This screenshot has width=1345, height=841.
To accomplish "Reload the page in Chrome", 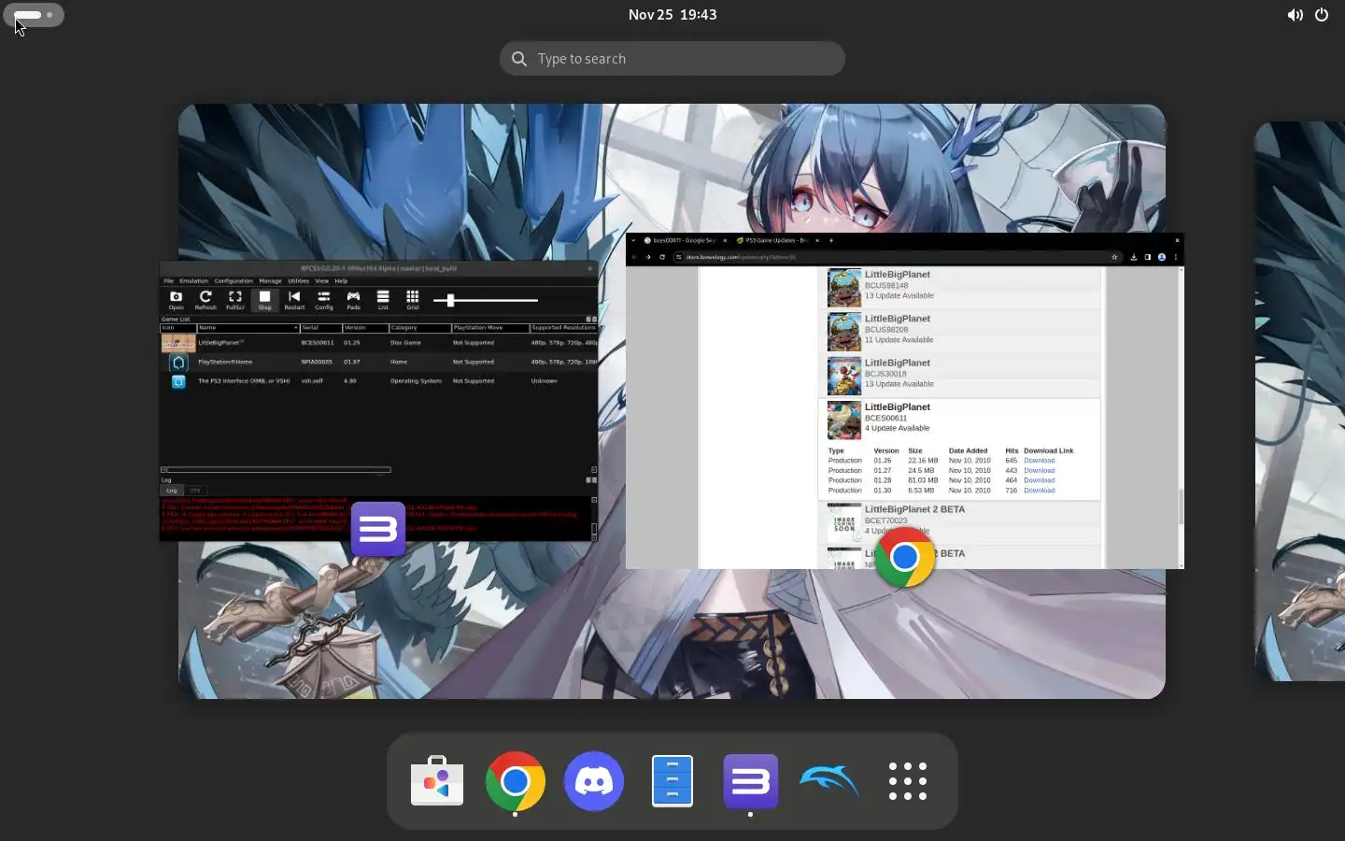I will point(662,257).
